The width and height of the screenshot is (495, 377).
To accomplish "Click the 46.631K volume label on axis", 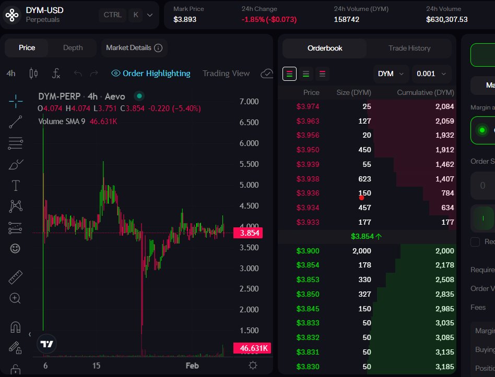I will (252, 348).
